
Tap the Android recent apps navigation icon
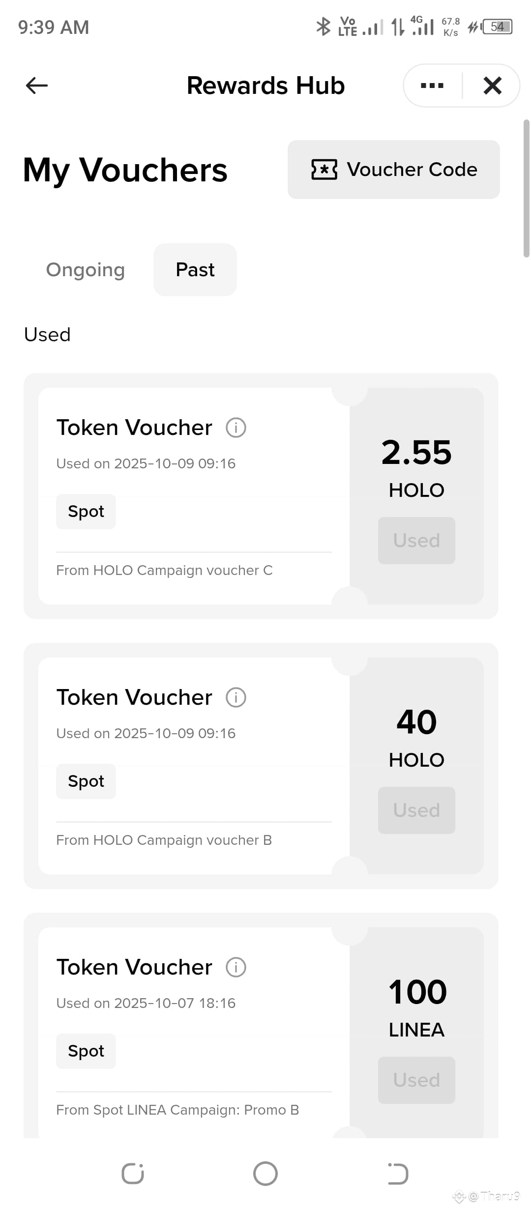coord(133,1174)
